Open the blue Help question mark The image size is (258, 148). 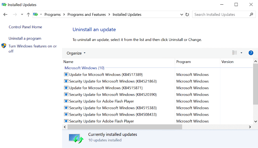[251, 53]
